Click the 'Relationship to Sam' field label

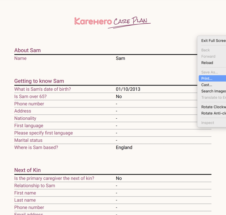[34, 186]
